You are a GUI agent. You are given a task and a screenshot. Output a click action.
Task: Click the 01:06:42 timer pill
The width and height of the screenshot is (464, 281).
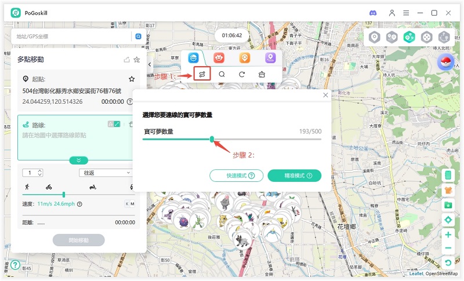[x=232, y=35]
